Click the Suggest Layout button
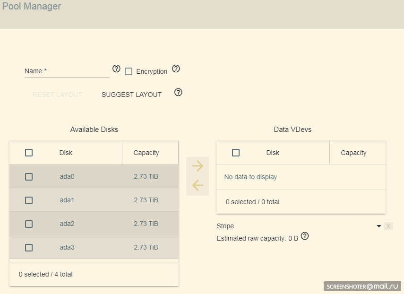Image resolution: width=404 pixels, height=294 pixels. 131,95
